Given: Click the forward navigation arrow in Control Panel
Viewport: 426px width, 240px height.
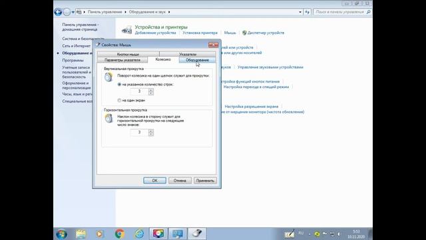Looking at the screenshot, I should point(67,12).
